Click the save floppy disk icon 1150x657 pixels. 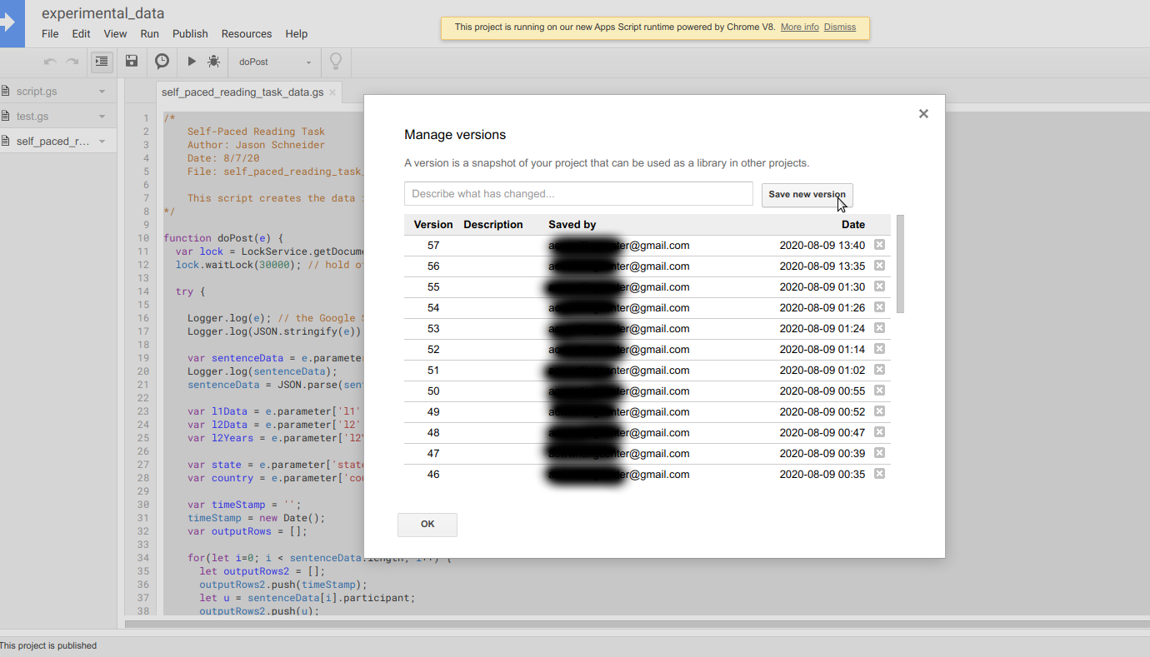pyautogui.click(x=132, y=61)
